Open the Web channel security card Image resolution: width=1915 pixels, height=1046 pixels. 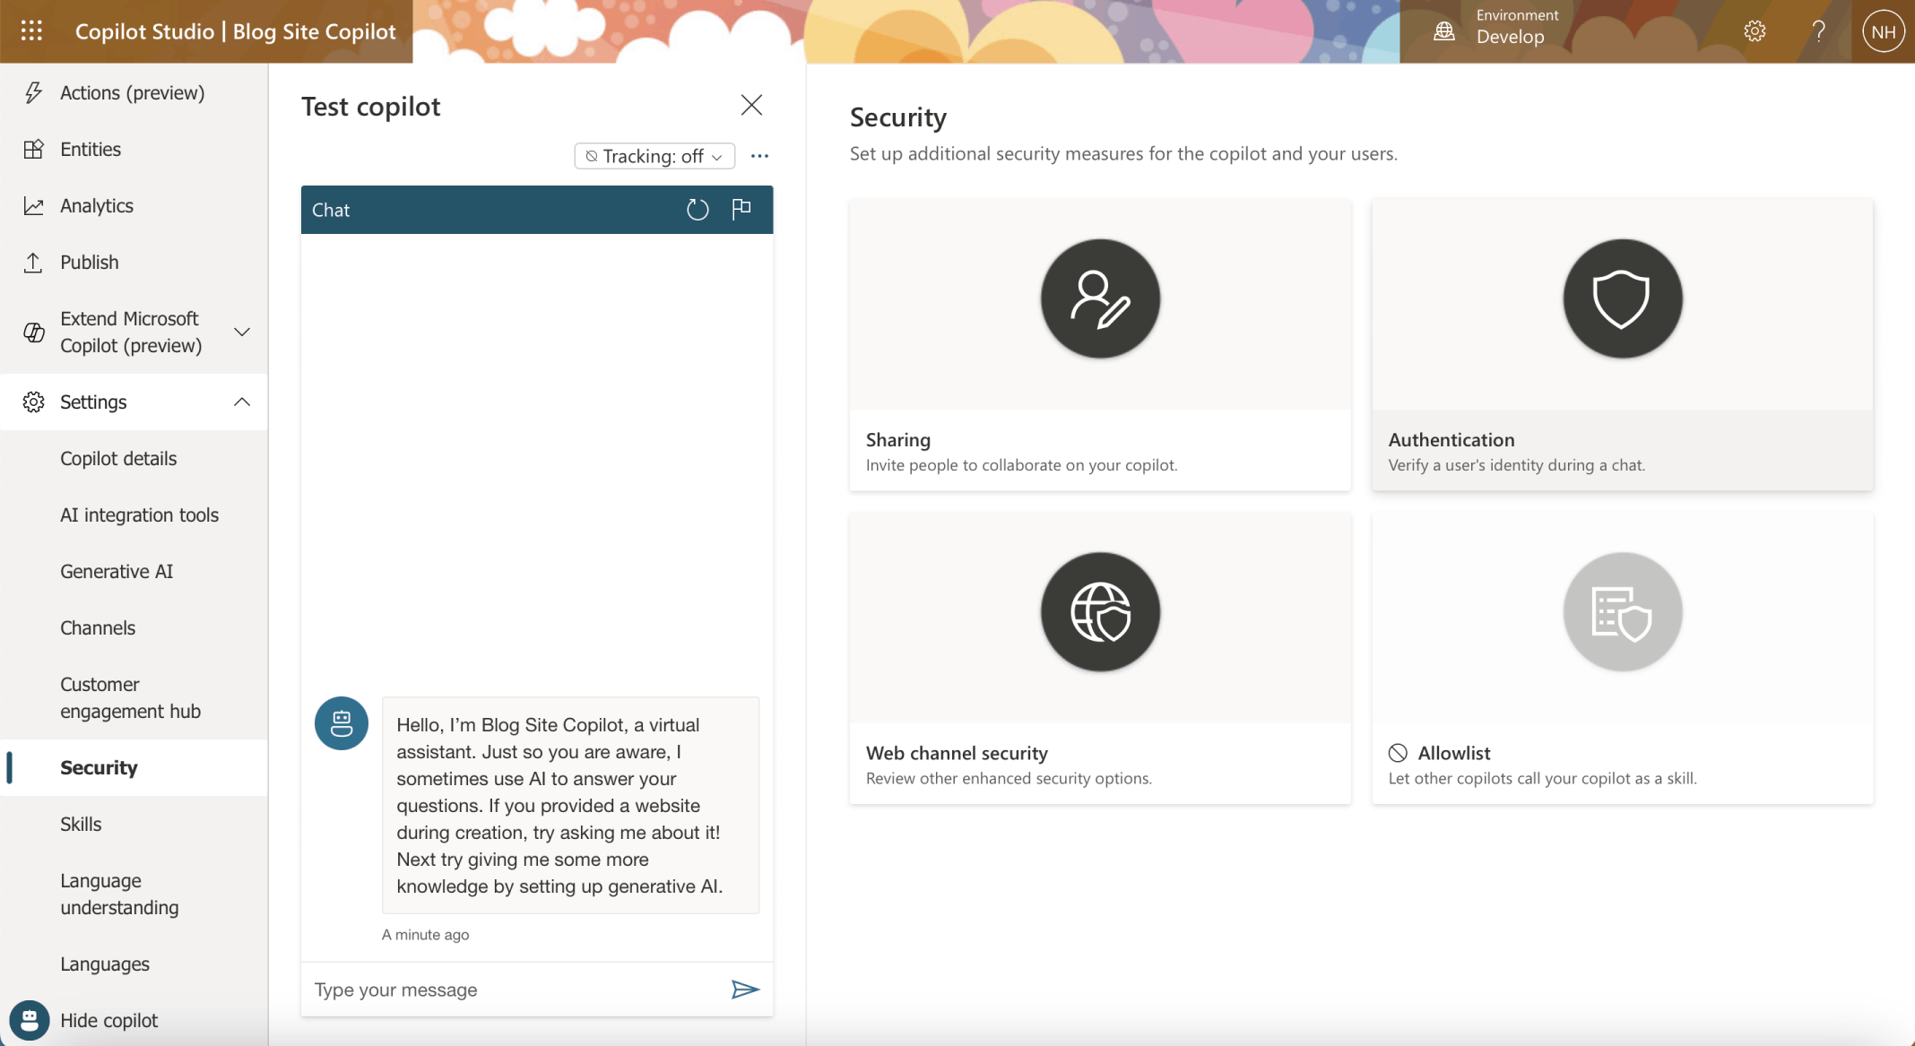click(x=1100, y=659)
